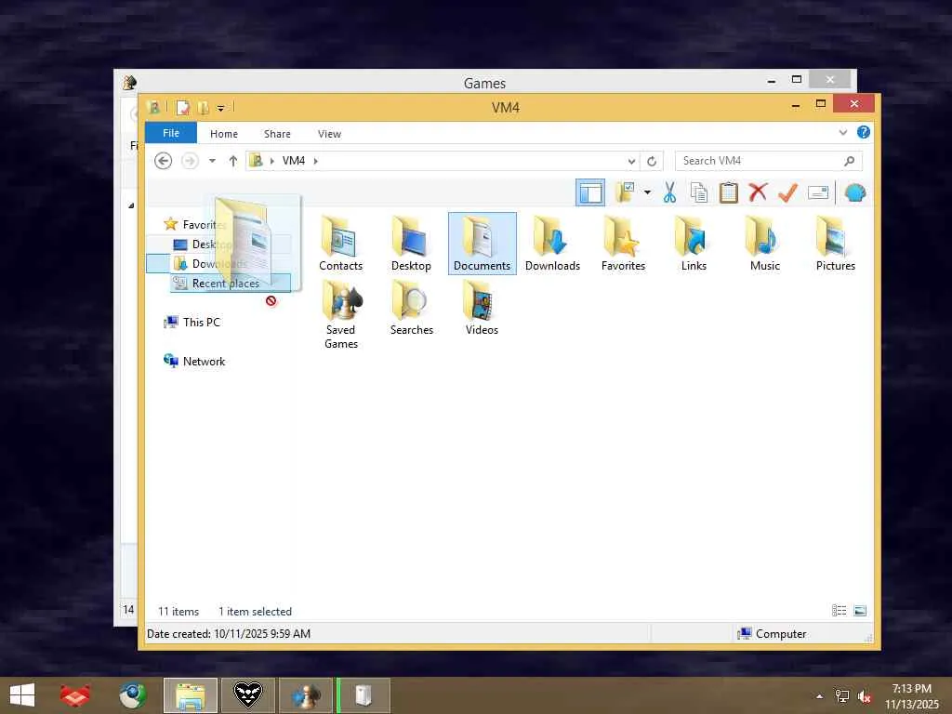Go back with the Back arrow
The width and height of the screenshot is (952, 714).
coord(163,161)
